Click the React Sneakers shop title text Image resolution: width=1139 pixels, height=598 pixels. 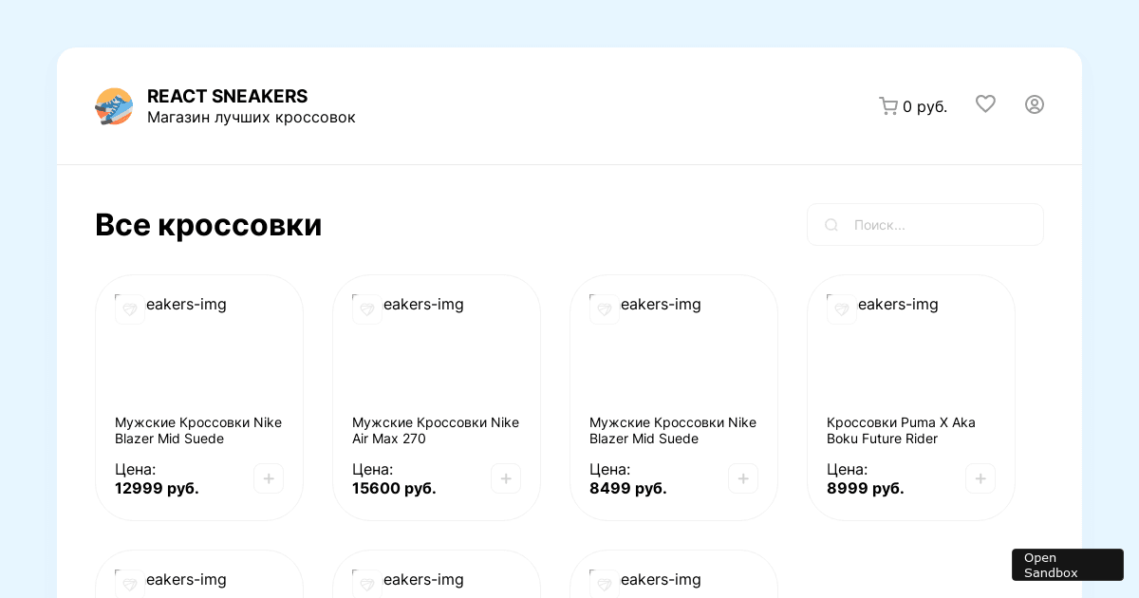[228, 96]
